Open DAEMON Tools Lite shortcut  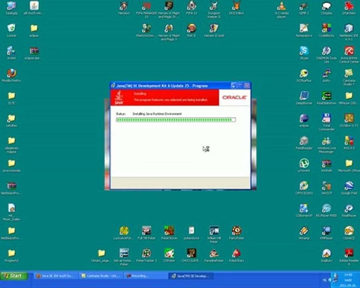(326, 55)
